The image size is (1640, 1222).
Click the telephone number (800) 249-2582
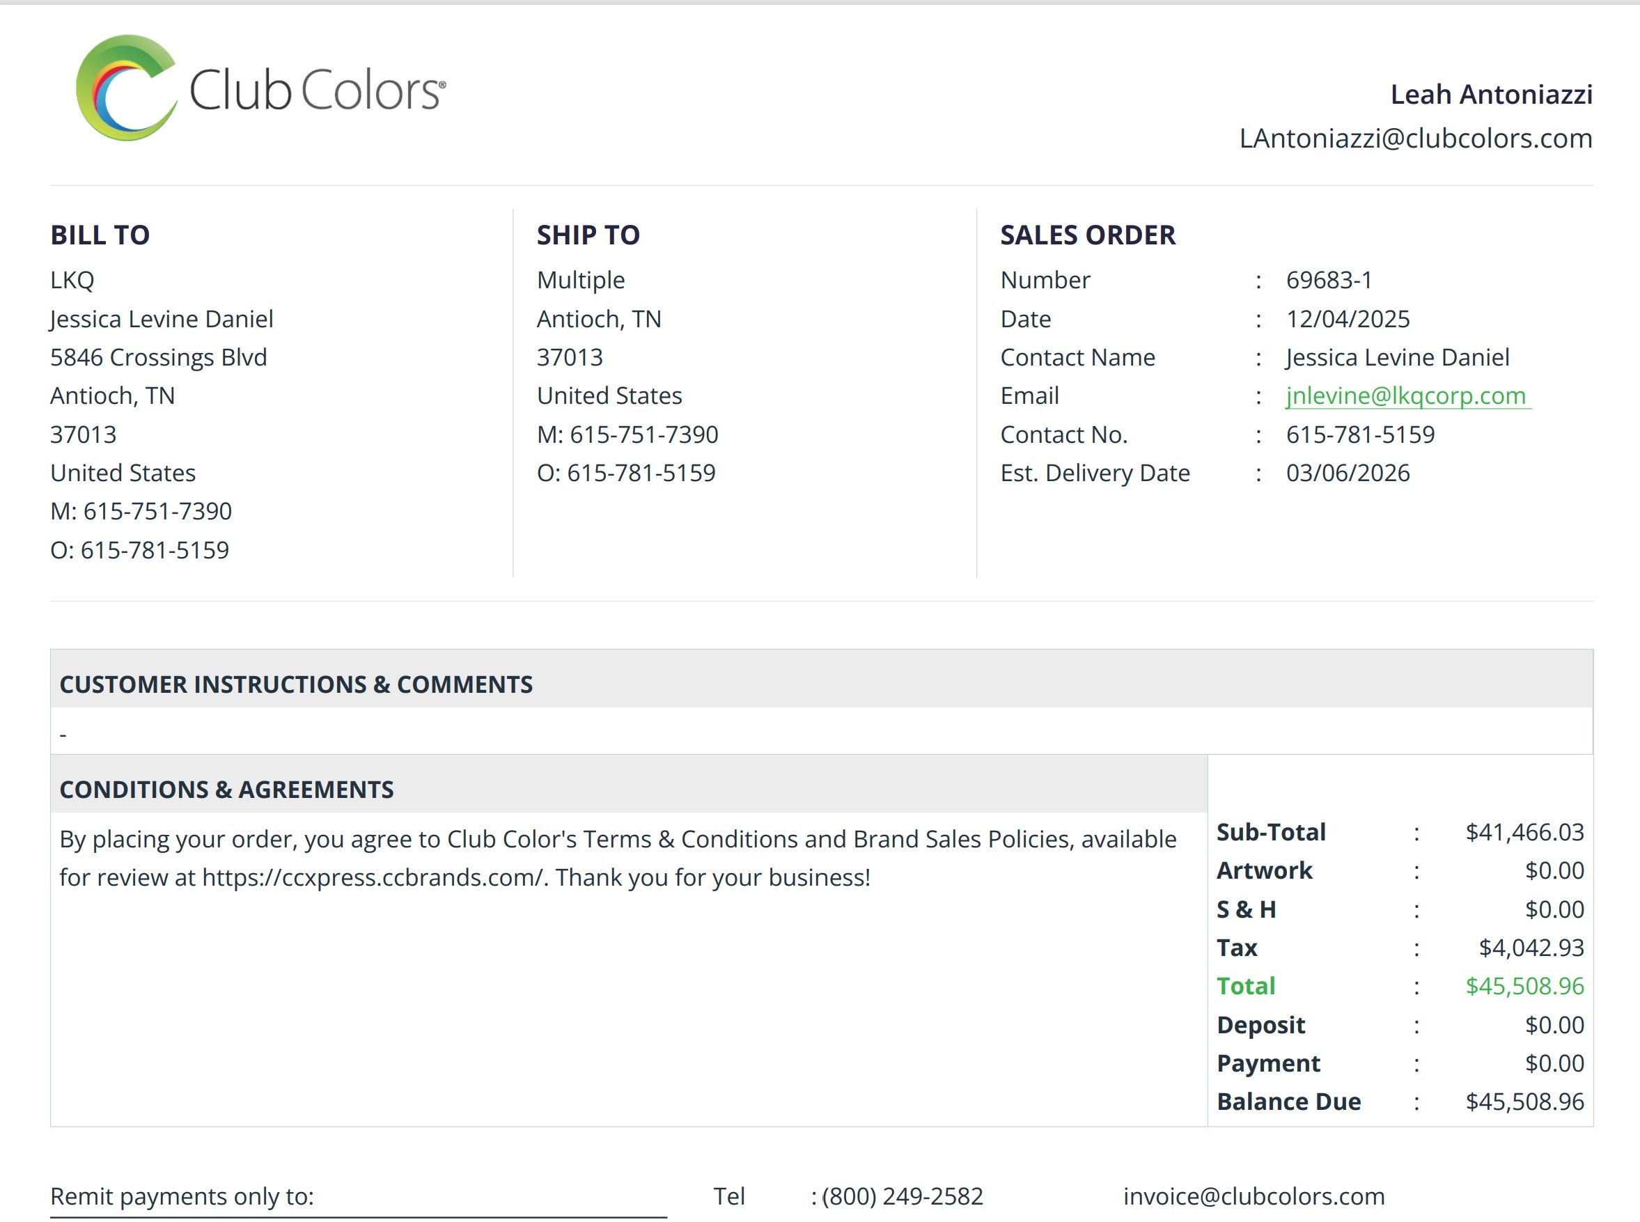tap(903, 1196)
